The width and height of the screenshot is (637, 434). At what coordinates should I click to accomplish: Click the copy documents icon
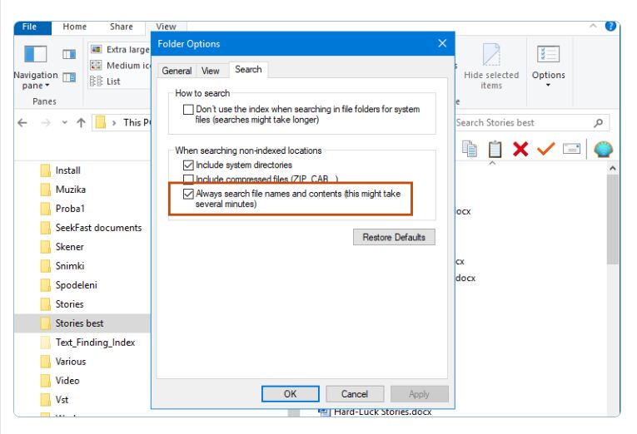point(470,149)
